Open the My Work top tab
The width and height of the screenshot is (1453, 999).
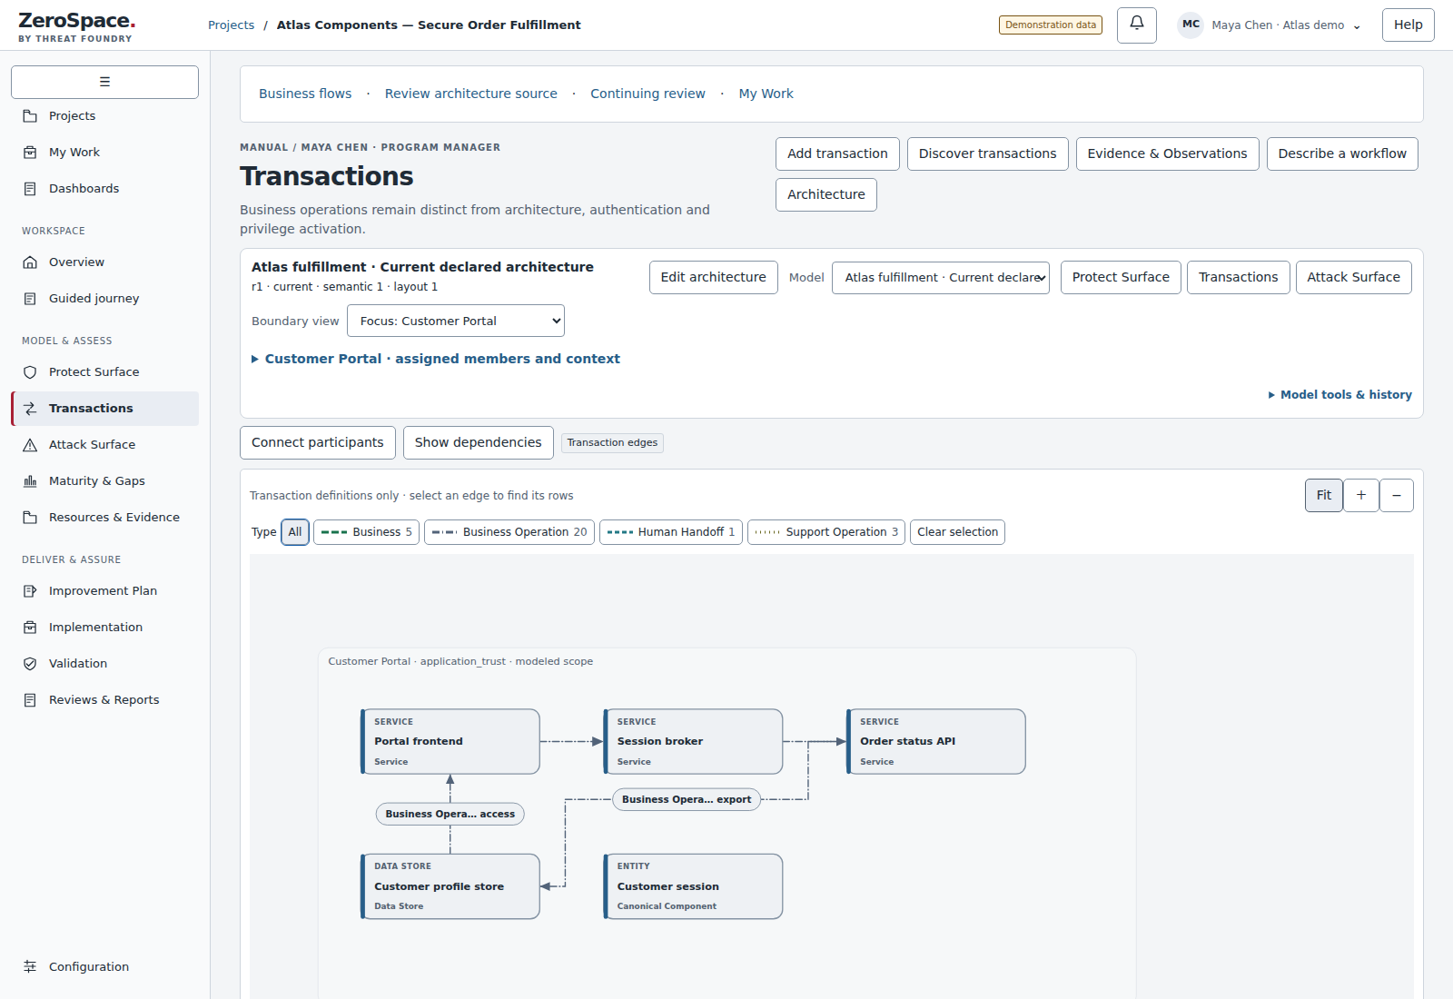point(766,94)
